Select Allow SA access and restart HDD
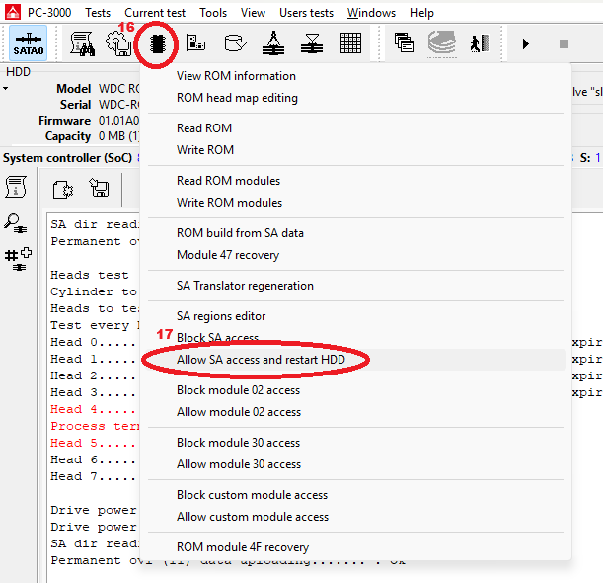603x583 pixels. pyautogui.click(x=261, y=360)
